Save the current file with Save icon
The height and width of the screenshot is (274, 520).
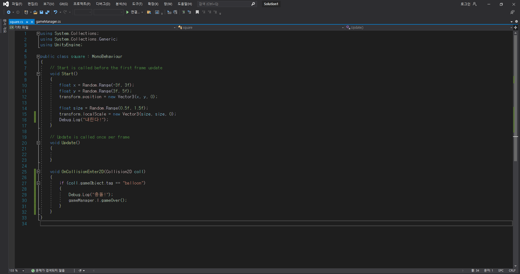(x=41, y=12)
